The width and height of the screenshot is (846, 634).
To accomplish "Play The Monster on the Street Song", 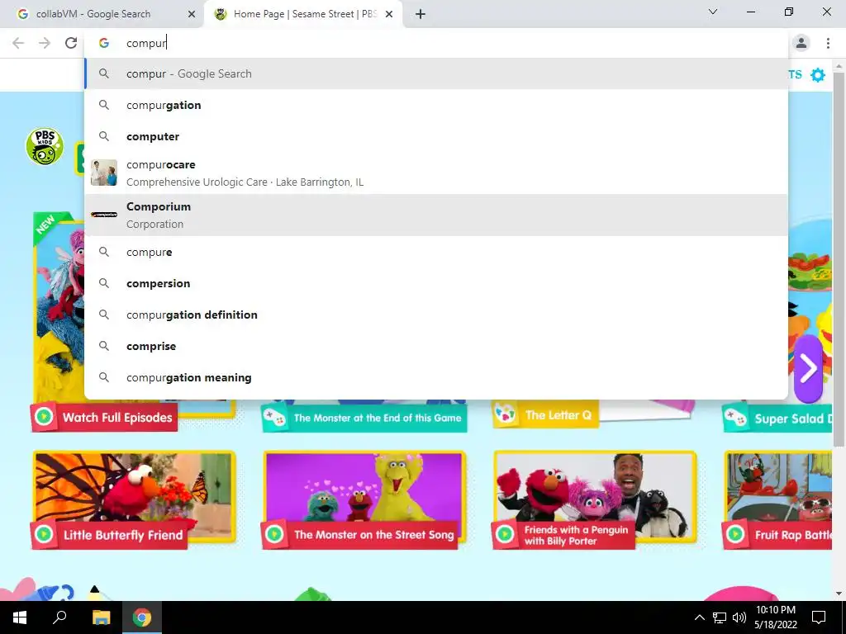I will (x=364, y=499).
